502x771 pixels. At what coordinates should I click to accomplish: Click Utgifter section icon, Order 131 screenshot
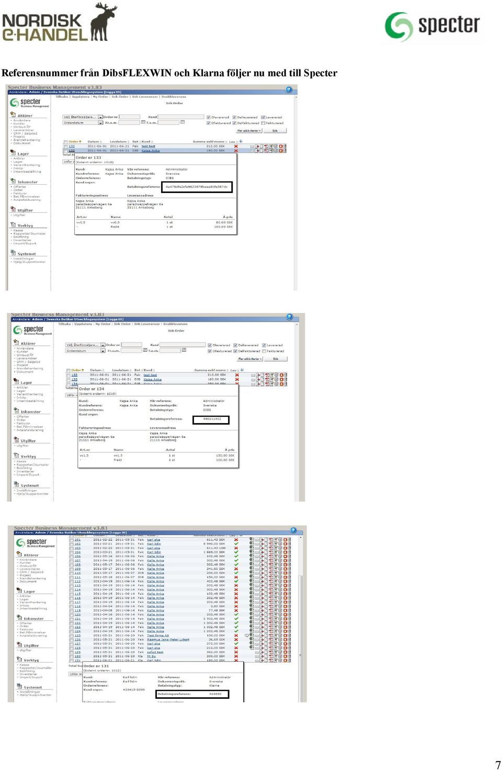click(x=19, y=645)
